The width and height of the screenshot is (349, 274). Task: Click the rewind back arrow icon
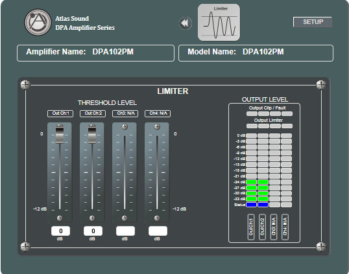(185, 23)
